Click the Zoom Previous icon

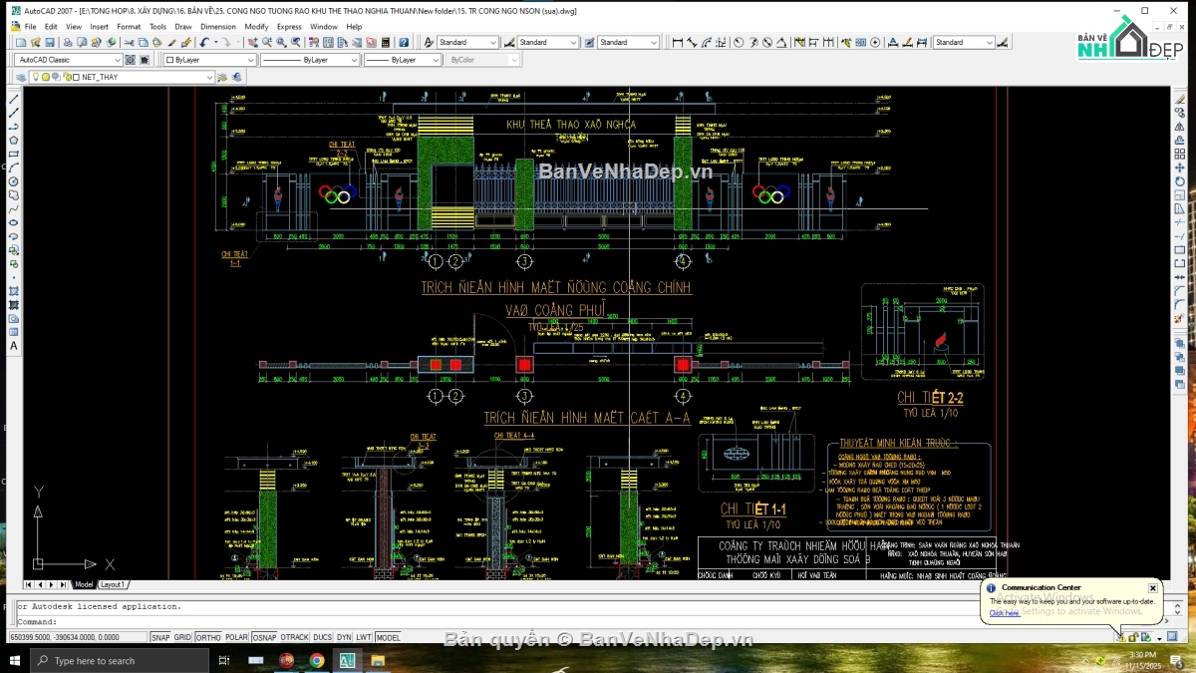(296, 42)
